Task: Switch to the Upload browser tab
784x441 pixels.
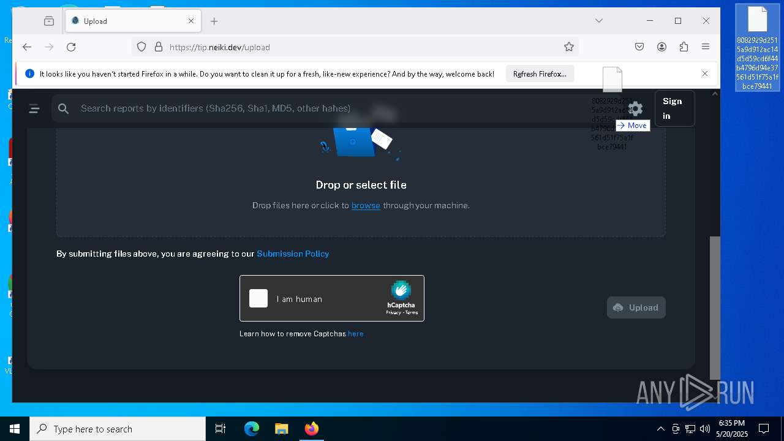Action: [134, 21]
